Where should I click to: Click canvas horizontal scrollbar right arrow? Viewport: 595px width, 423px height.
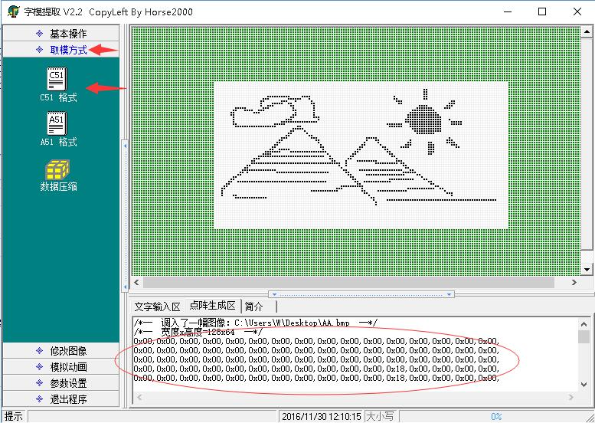(574, 282)
